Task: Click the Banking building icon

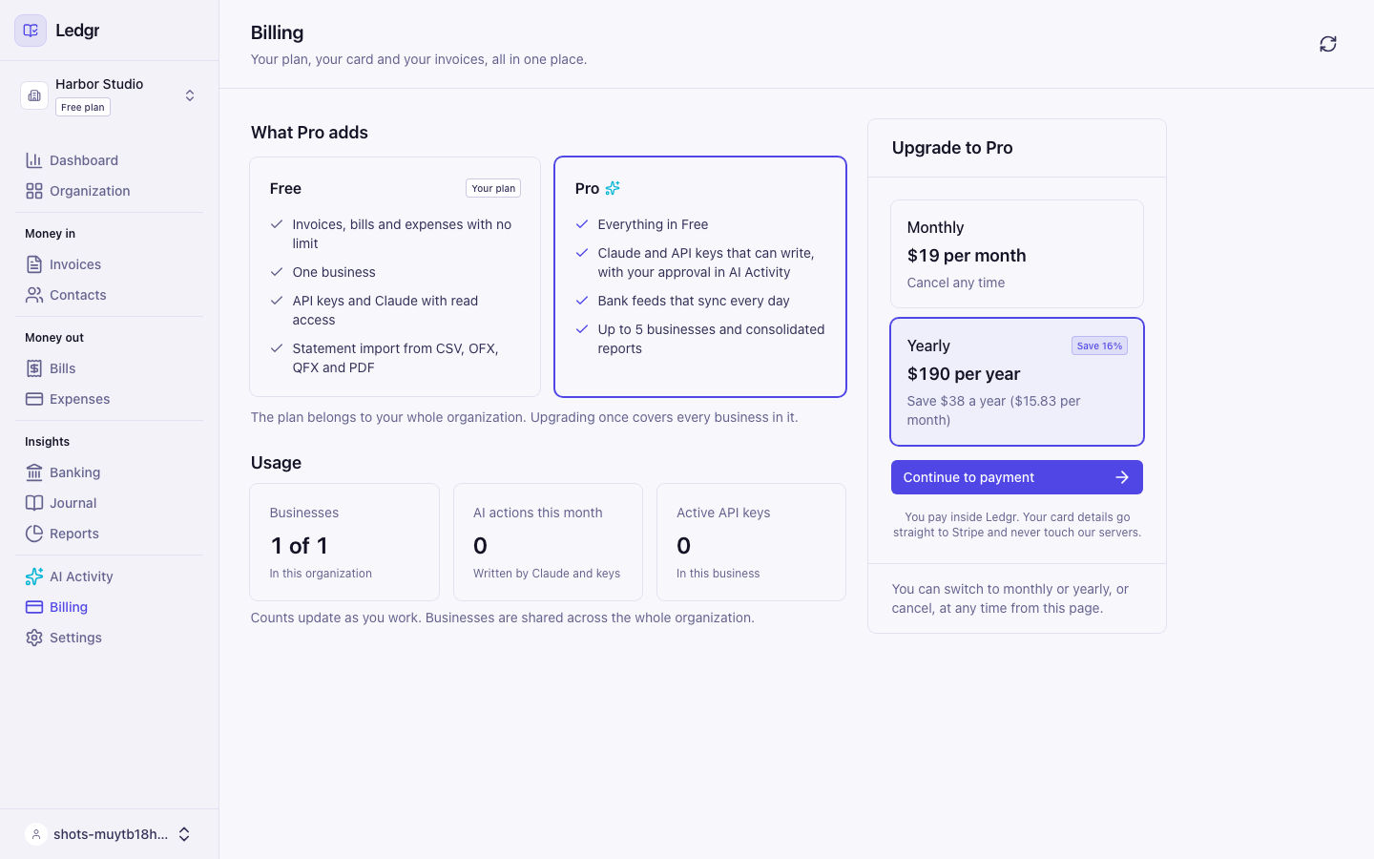Action: tap(34, 472)
